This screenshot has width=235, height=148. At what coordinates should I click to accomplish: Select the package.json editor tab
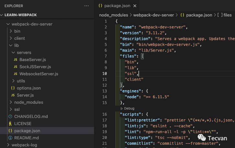coord(117,6)
